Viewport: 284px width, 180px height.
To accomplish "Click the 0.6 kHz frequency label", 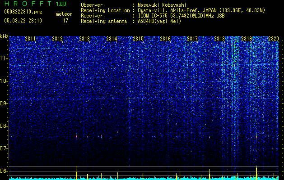I will tap(4, 171).
